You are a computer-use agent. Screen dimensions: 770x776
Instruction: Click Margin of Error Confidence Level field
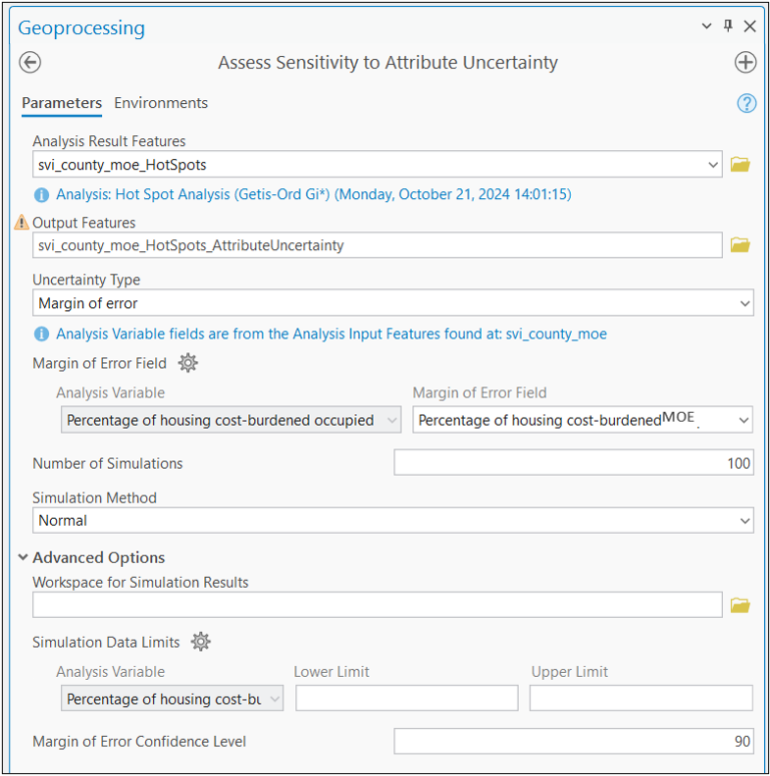[x=574, y=742]
